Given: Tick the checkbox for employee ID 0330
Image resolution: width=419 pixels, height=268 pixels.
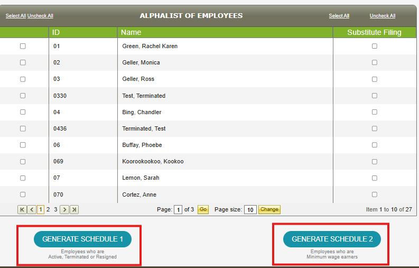Looking at the screenshot, I should 23,96.
